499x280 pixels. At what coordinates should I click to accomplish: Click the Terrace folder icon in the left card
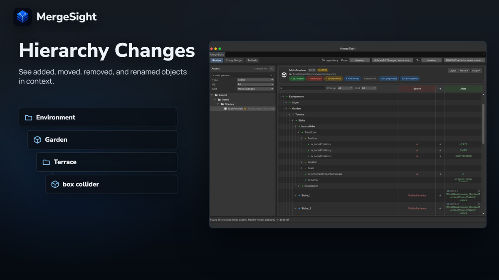tap(46, 162)
